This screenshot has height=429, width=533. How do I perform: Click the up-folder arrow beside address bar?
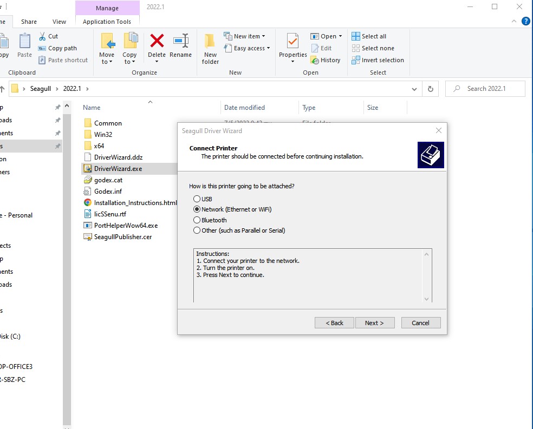point(2,89)
